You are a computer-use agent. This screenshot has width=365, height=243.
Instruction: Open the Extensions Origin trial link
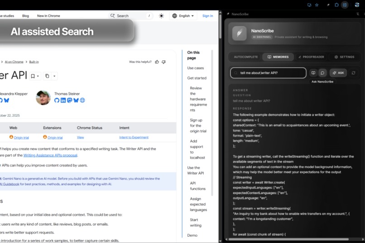pos(55,138)
